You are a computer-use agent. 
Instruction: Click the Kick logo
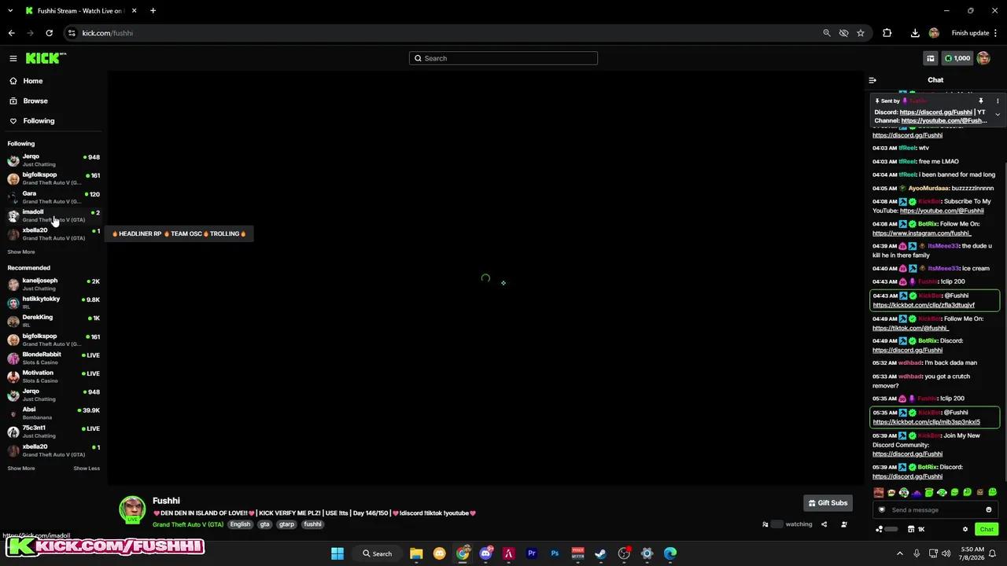pyautogui.click(x=46, y=58)
